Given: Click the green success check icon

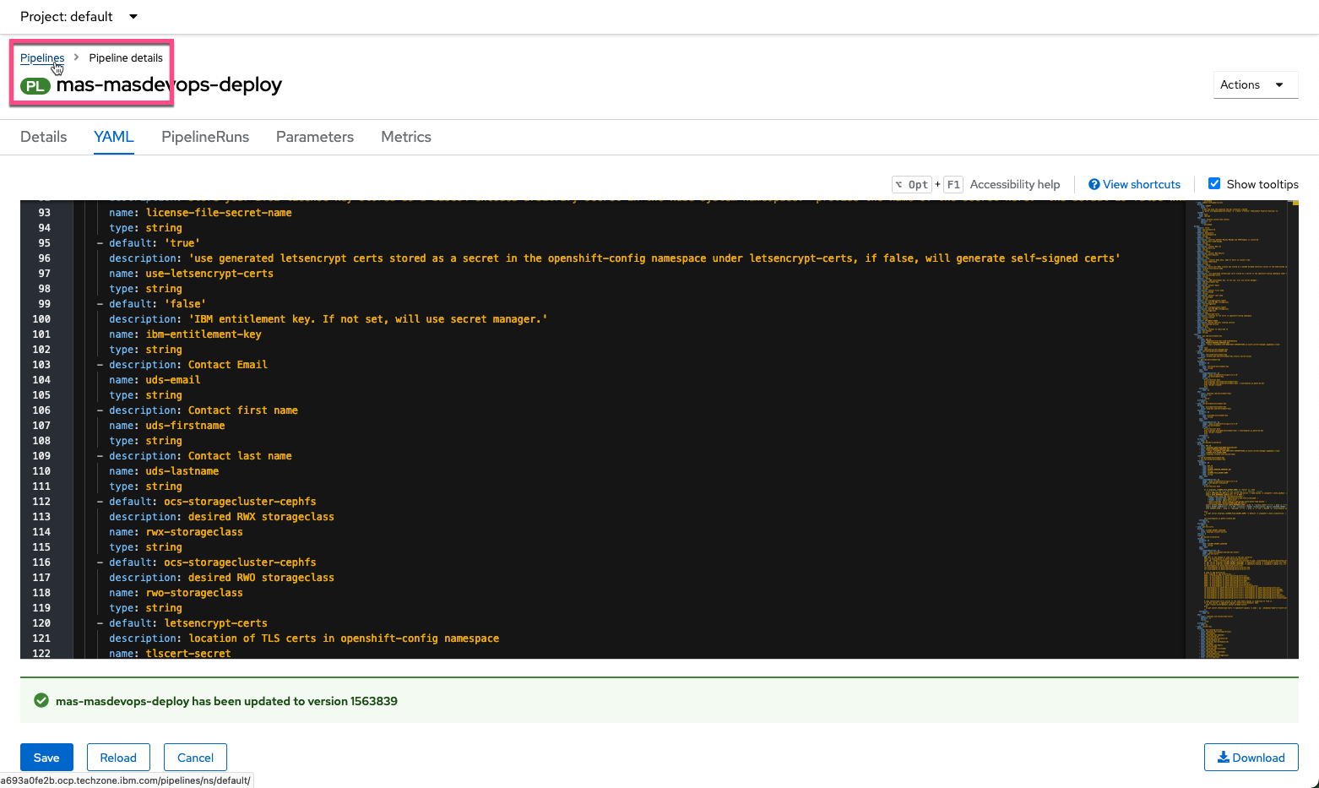Looking at the screenshot, I should [41, 700].
